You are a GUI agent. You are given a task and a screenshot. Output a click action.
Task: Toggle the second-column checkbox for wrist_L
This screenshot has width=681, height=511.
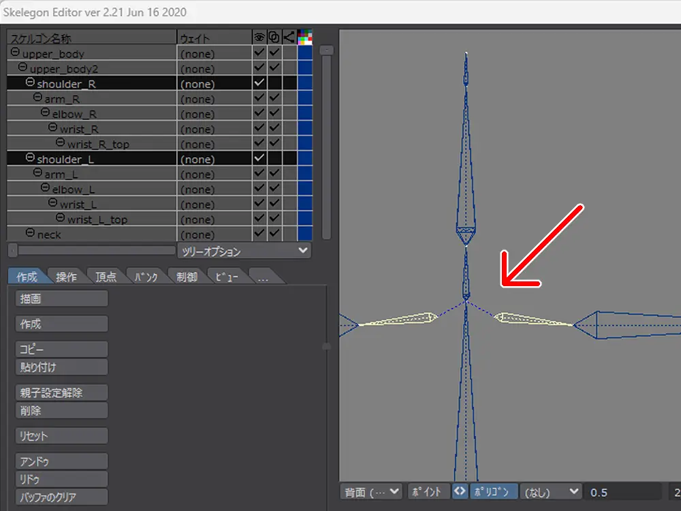(274, 204)
